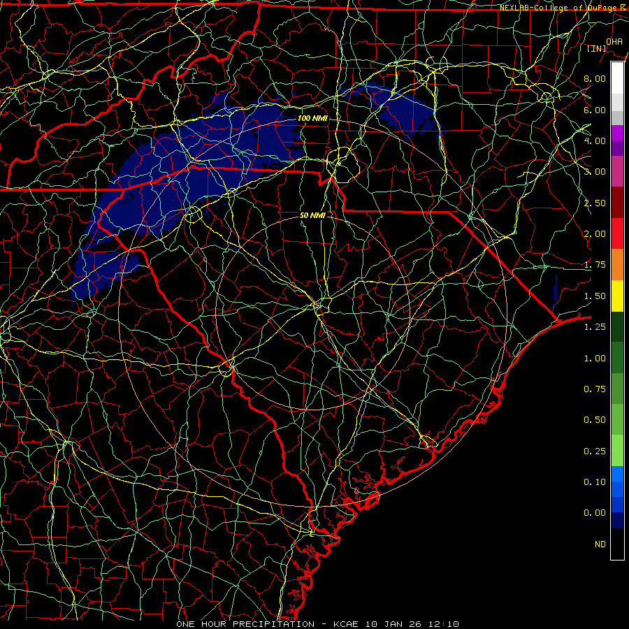Click the '2.50' scale label
Screen dimensions: 629x629
tap(595, 203)
